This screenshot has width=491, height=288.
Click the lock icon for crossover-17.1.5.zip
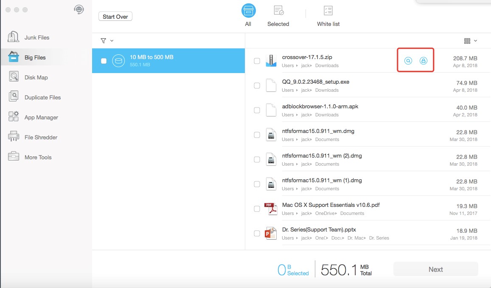pos(423,61)
